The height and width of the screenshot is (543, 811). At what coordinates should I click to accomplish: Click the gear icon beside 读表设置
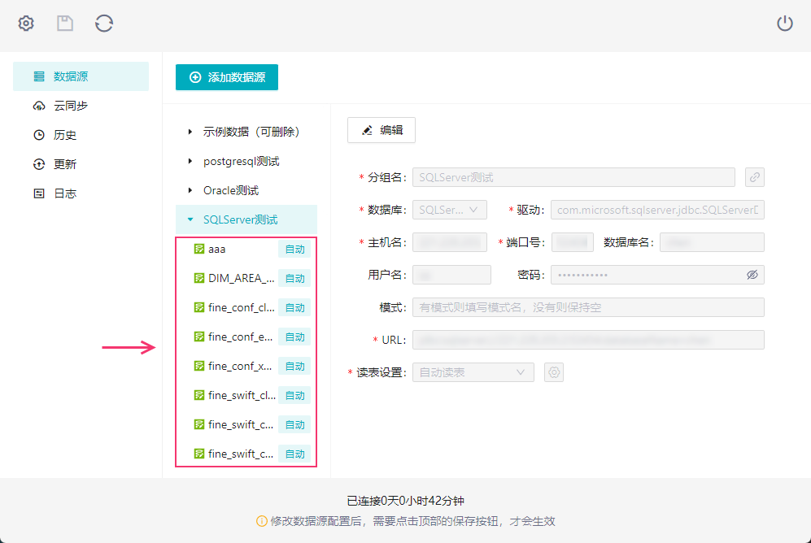(554, 372)
